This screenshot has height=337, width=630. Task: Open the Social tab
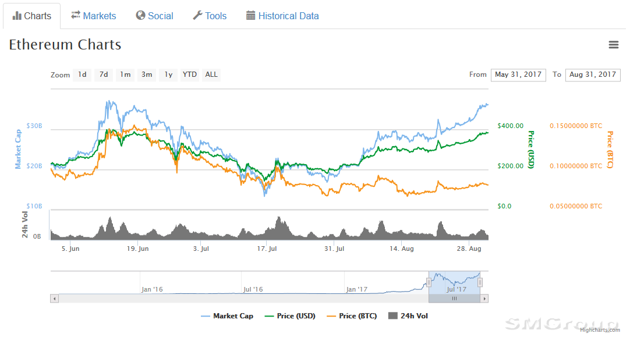pyautogui.click(x=154, y=16)
